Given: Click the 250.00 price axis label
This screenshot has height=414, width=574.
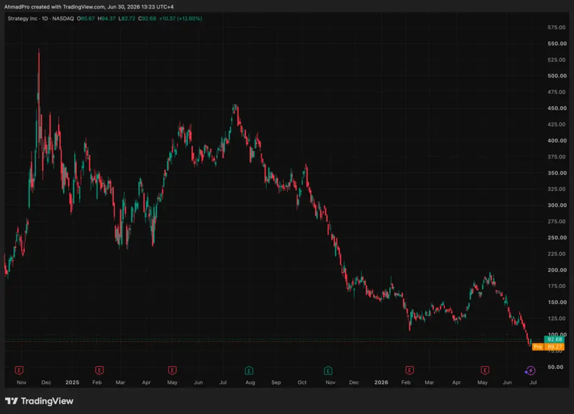Looking at the screenshot, I should click(557, 237).
